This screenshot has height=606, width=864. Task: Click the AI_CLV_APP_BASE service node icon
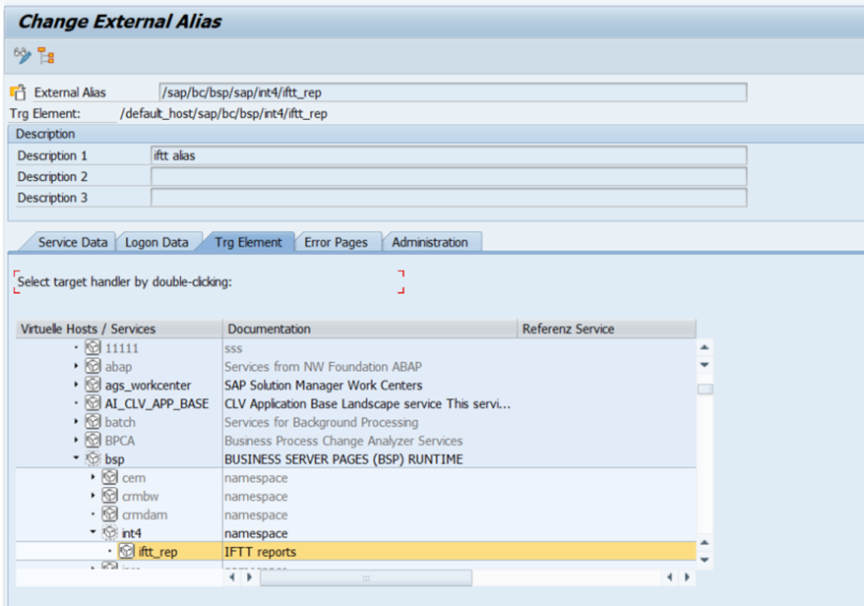click(x=93, y=403)
